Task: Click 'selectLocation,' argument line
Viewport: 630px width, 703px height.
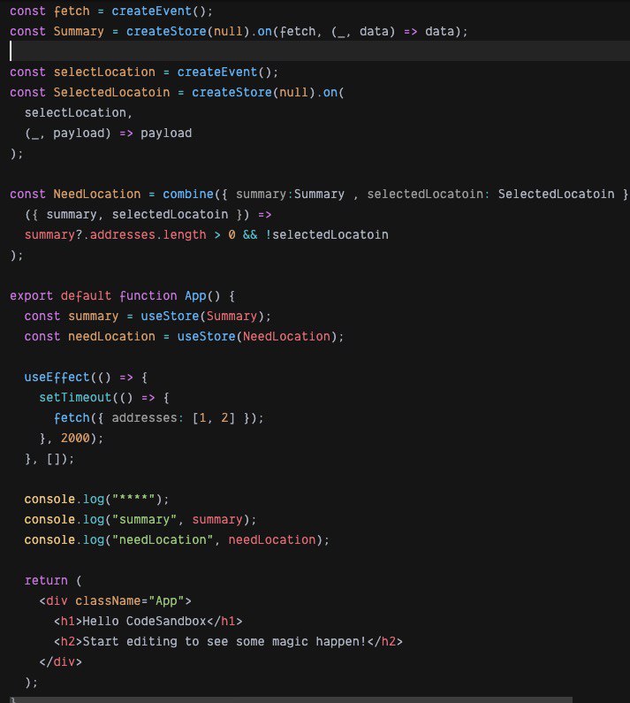Action: pyautogui.click(x=79, y=112)
